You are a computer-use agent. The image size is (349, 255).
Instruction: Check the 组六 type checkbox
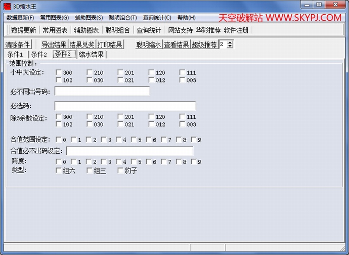click(x=59, y=171)
